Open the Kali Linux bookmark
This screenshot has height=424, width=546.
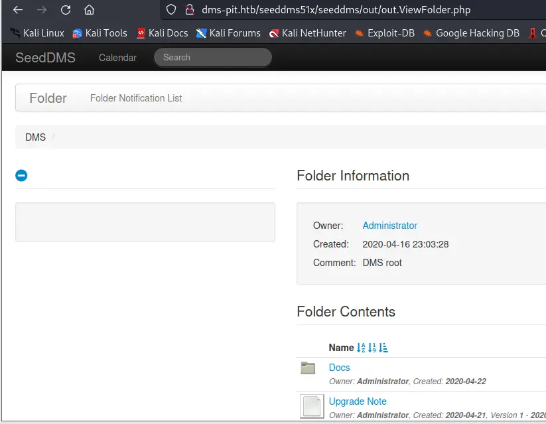click(x=37, y=33)
